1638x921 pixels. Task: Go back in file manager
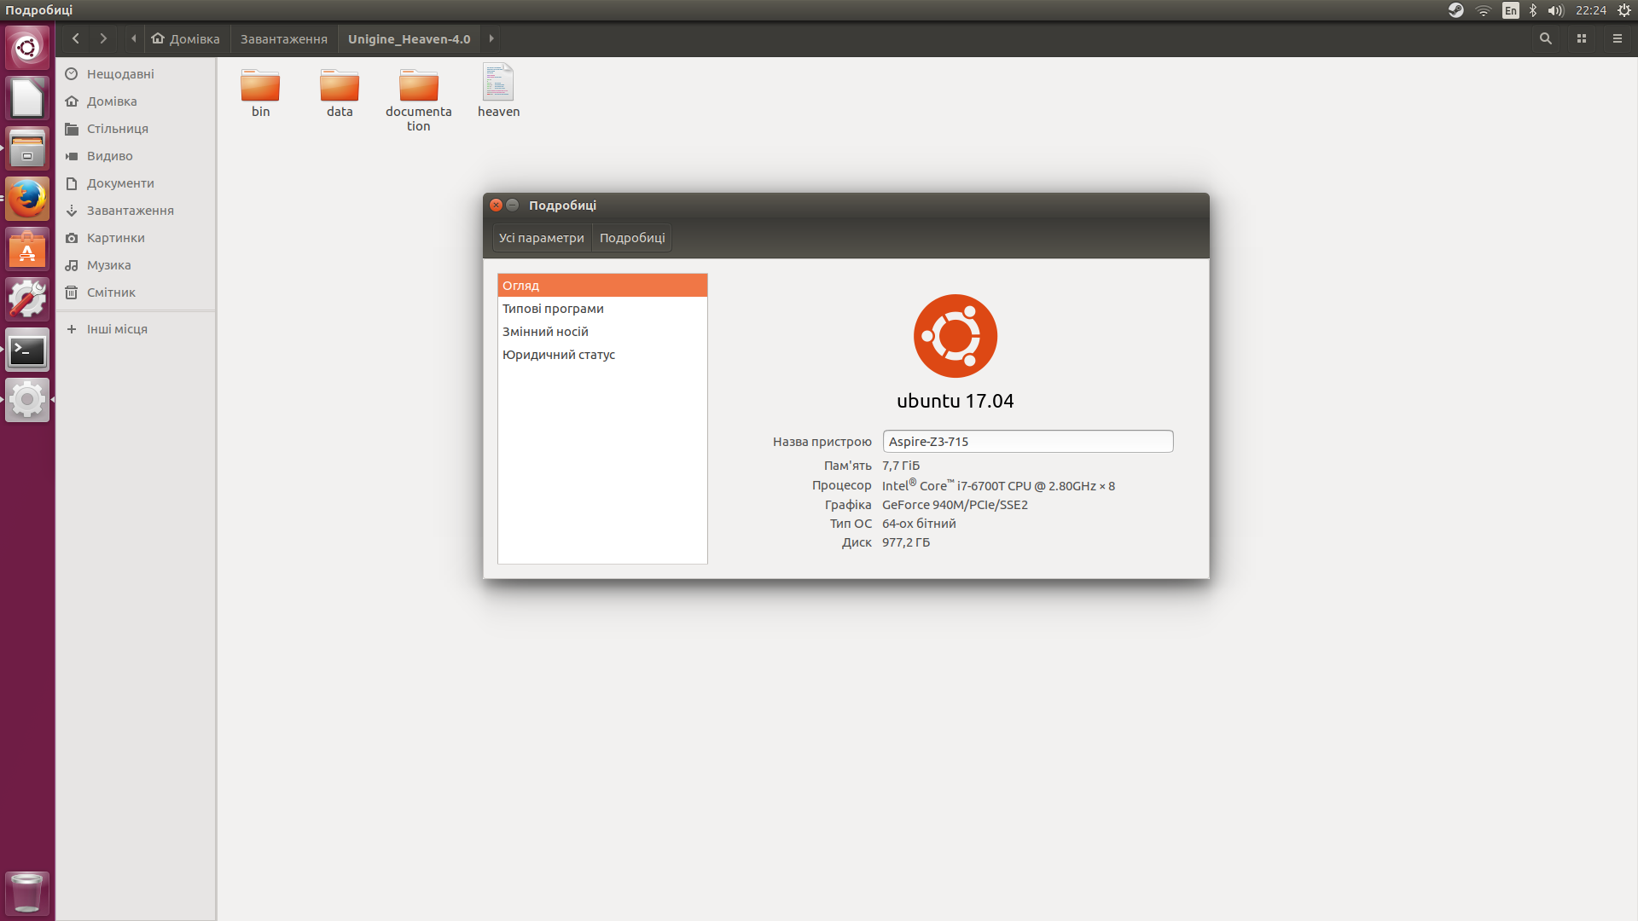point(76,38)
